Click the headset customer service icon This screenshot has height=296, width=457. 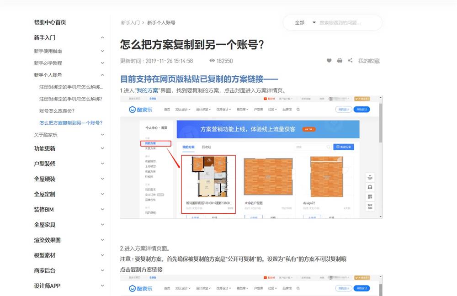(370, 187)
